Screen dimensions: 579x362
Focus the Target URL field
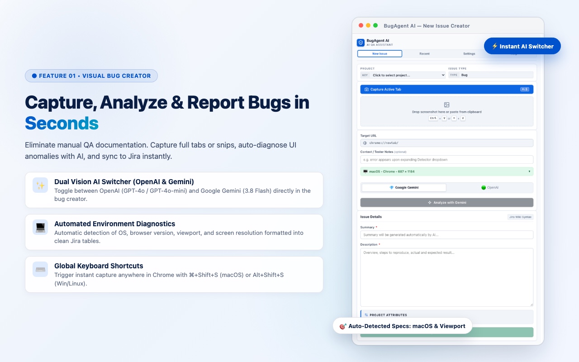point(447,143)
